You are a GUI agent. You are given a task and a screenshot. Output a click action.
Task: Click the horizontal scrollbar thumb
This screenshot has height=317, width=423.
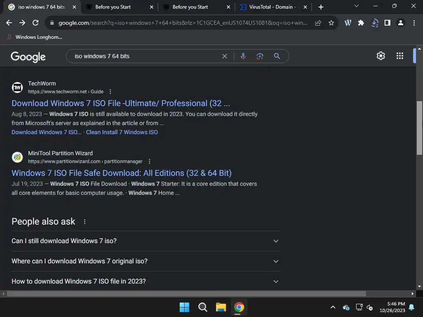(186, 293)
